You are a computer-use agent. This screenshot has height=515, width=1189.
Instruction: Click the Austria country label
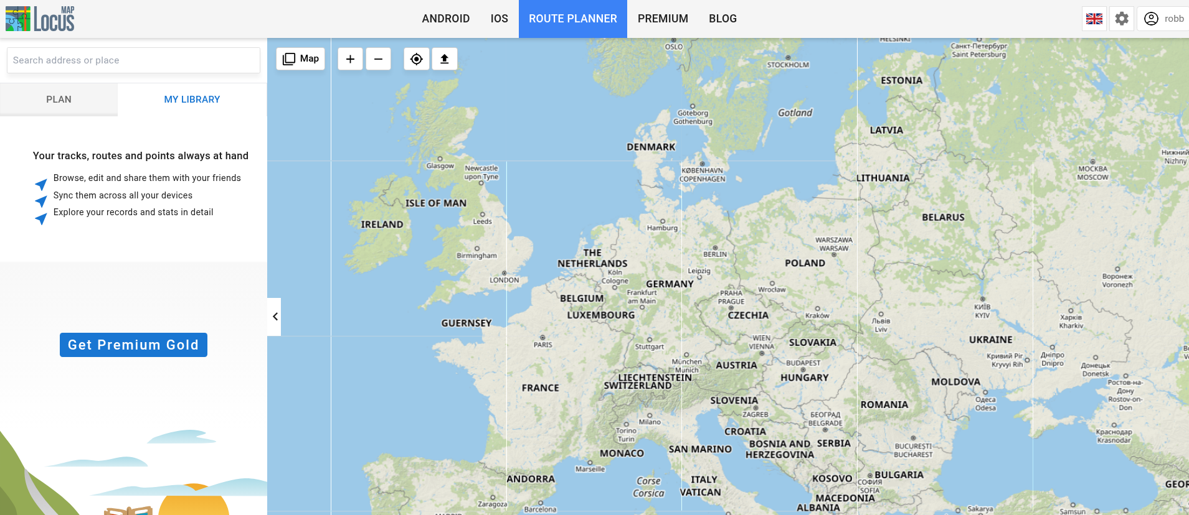click(x=736, y=365)
